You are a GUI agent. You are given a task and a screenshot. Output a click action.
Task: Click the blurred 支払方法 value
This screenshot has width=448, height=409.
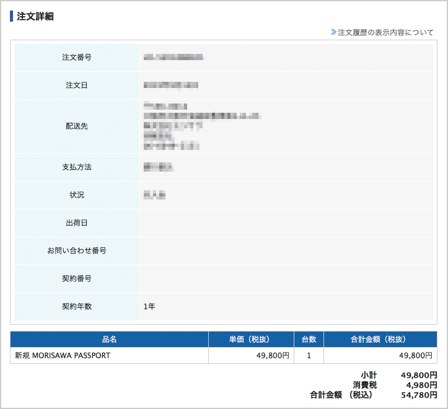tap(159, 167)
